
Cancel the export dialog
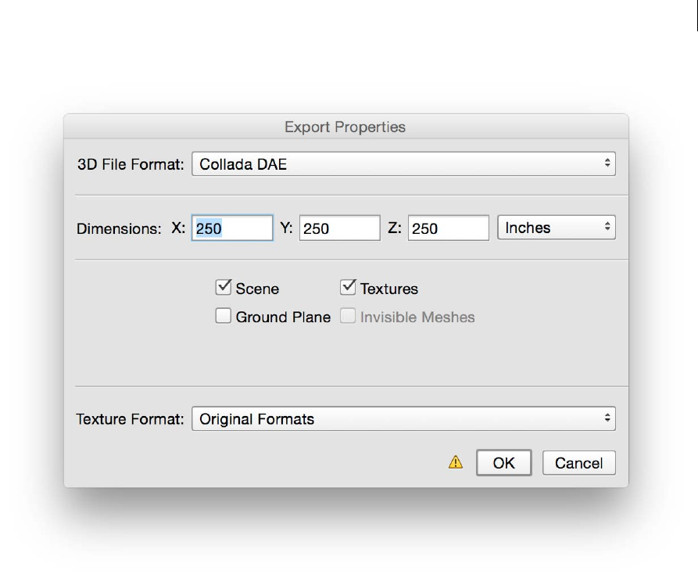pos(578,462)
